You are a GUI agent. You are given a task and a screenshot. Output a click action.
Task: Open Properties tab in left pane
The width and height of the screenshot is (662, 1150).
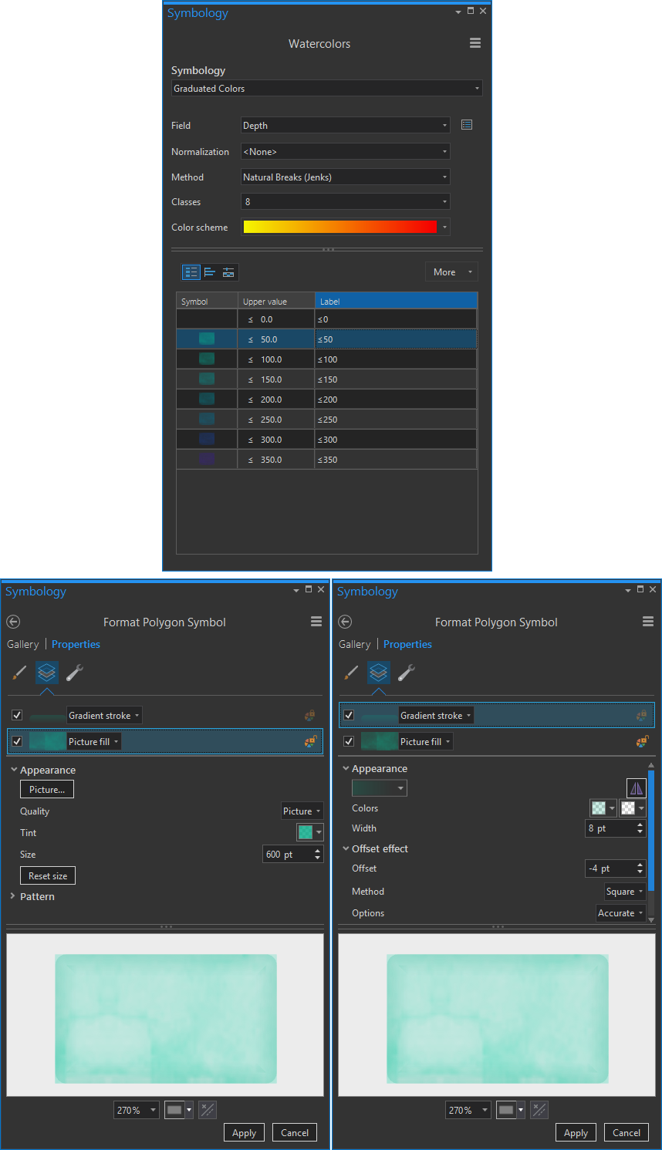point(76,644)
